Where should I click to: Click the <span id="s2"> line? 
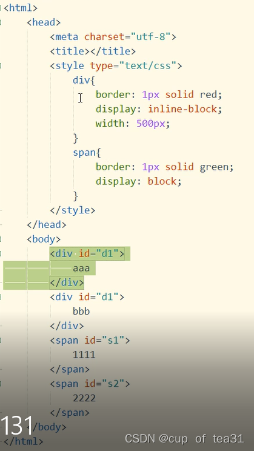click(x=90, y=384)
